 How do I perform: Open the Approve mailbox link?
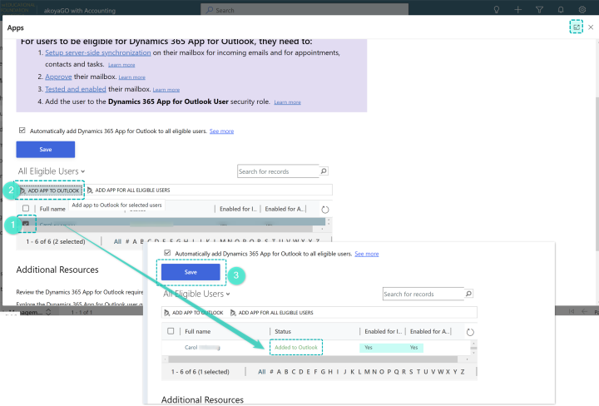(x=58, y=77)
